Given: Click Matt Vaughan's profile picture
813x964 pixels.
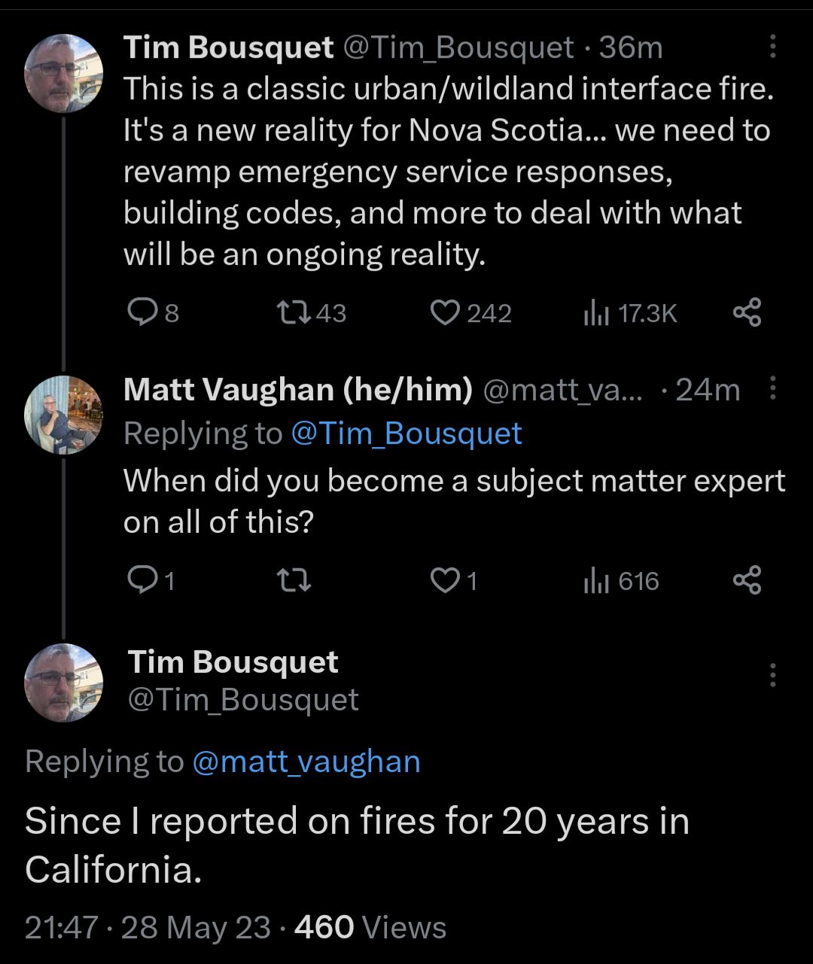Looking at the screenshot, I should (x=64, y=414).
